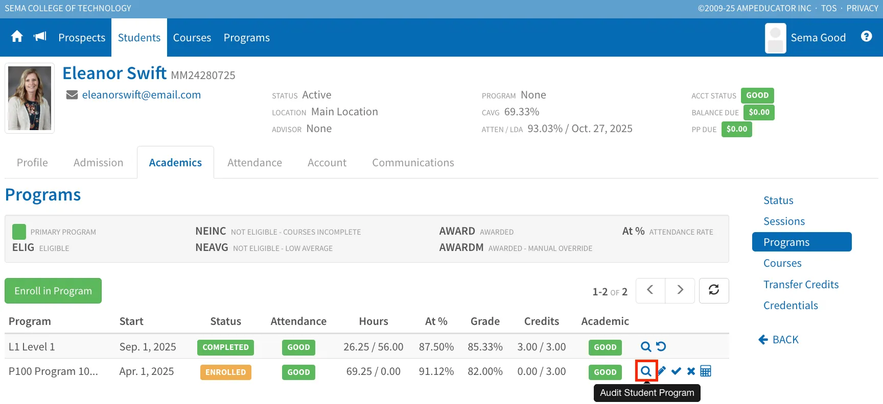Open the Status sidebar link
The width and height of the screenshot is (883, 404).
click(x=778, y=200)
